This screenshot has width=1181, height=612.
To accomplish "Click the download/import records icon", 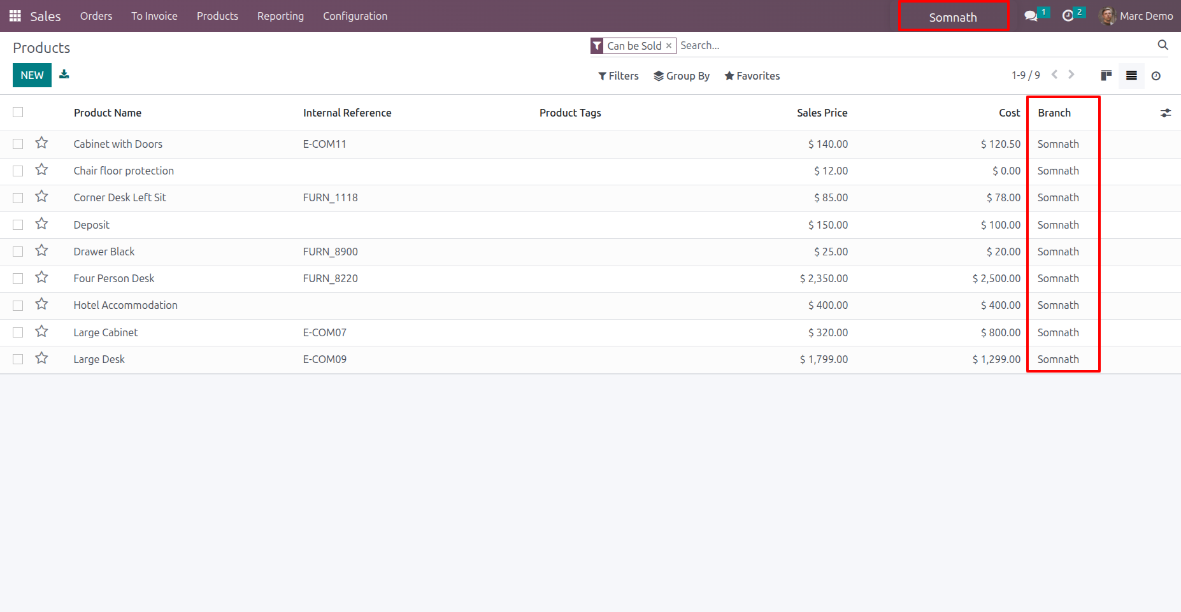I will pos(64,75).
